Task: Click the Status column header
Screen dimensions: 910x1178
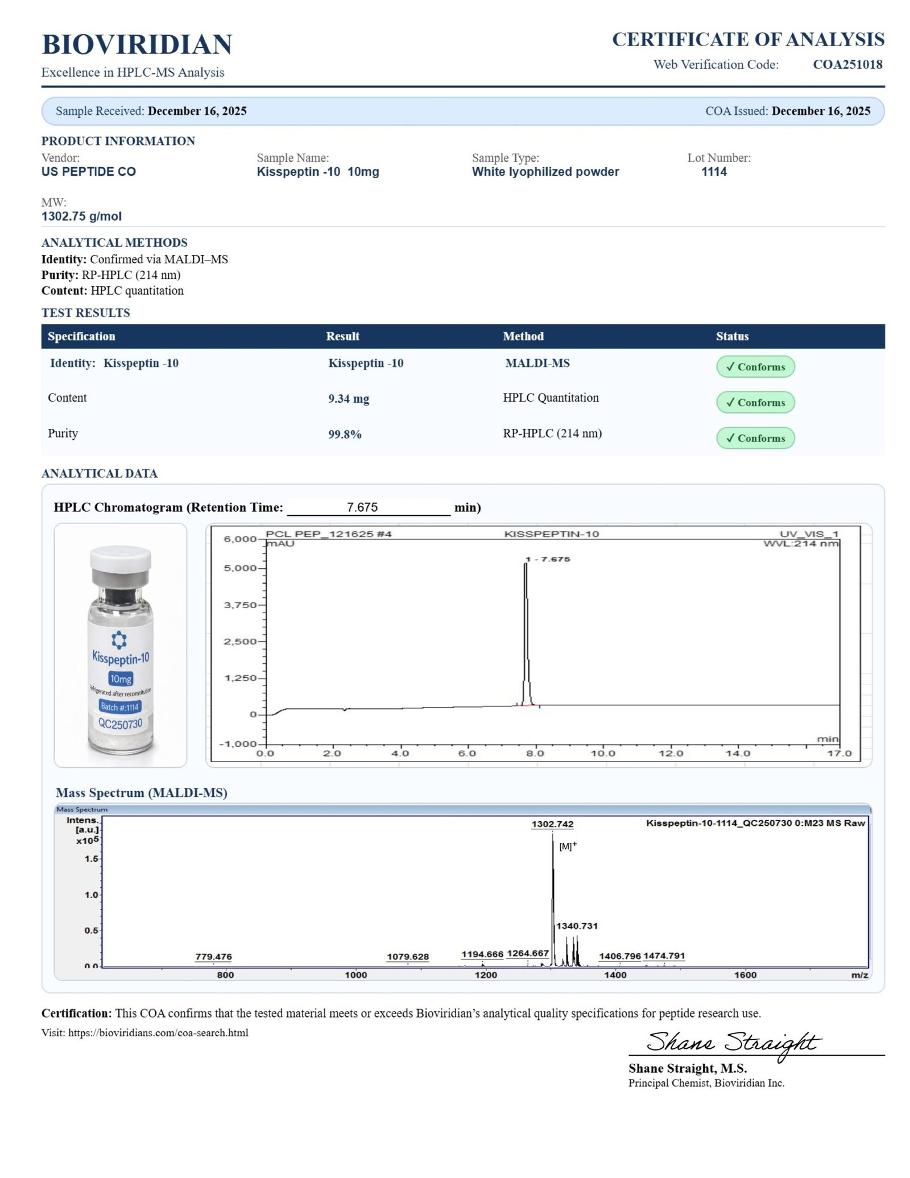Action: pos(732,336)
